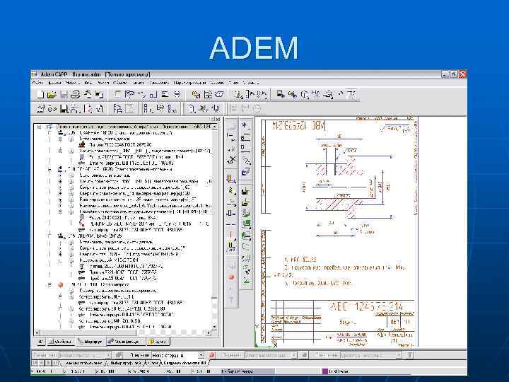This screenshot has height=382, width=509.
Task: Click the Print icon in top toolbar
Action: [76, 95]
